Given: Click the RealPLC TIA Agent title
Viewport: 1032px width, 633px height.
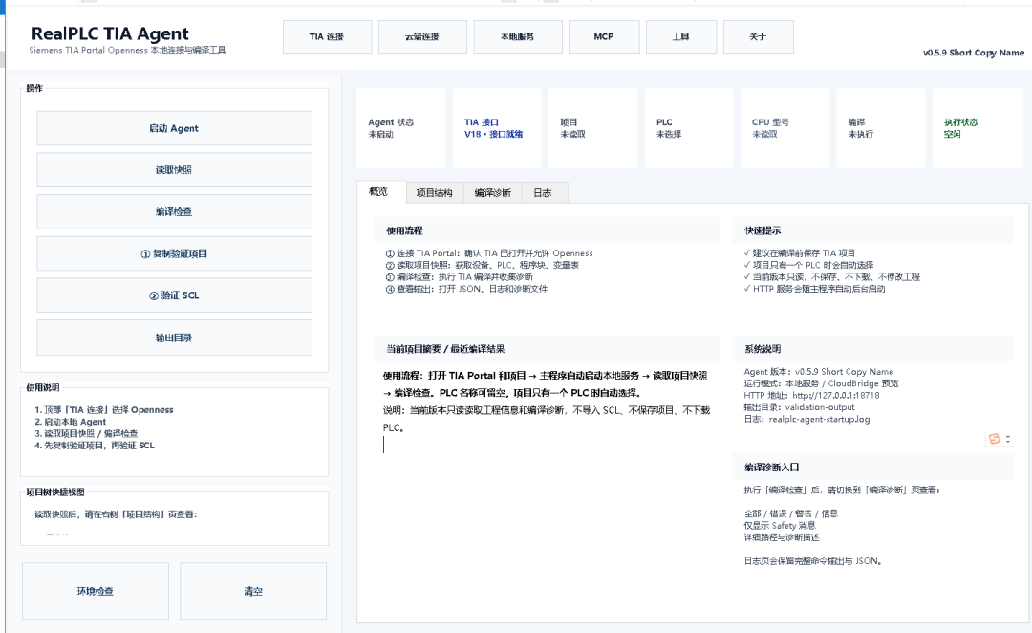Looking at the screenshot, I should click(110, 33).
